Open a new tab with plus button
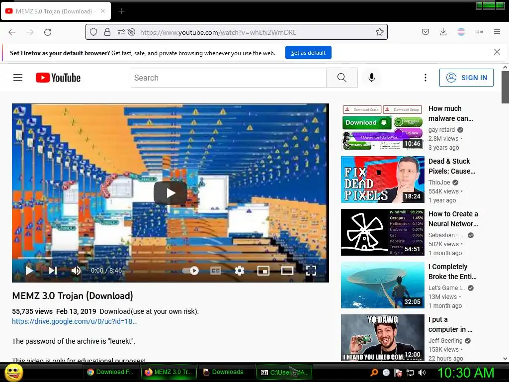Viewport: 509px width, 382px height. [x=121, y=11]
